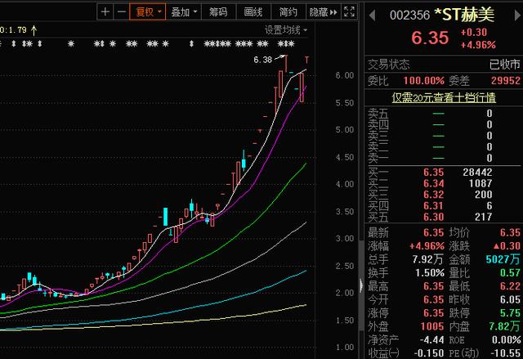The image size is (523, 359).
Task: Click the 换手 value 1.50%
Action: [x=430, y=273]
